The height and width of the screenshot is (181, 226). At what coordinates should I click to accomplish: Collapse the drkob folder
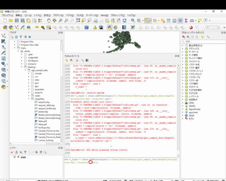tap(18, 51)
